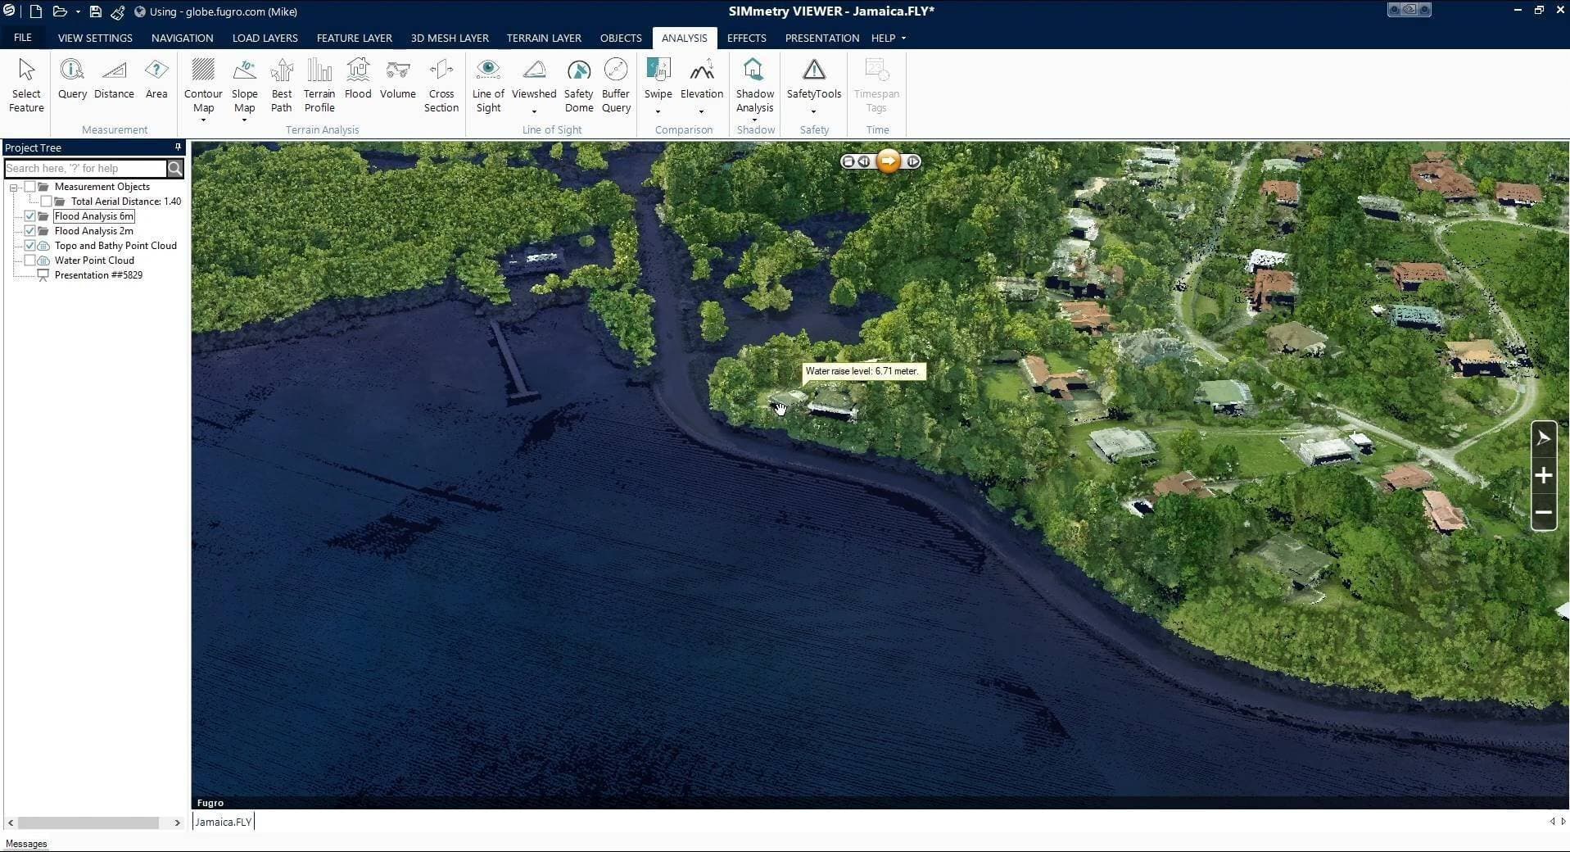
Task: Select the Safety Dome tool
Action: pyautogui.click(x=578, y=85)
